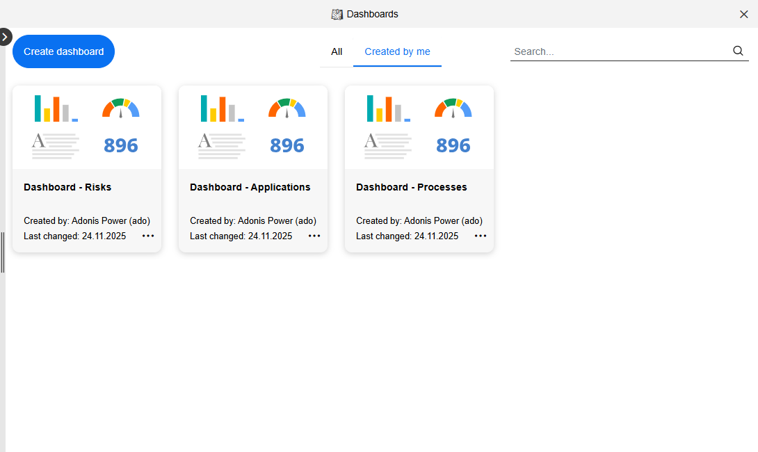Open the options menu for Dashboard - Processes

480,236
